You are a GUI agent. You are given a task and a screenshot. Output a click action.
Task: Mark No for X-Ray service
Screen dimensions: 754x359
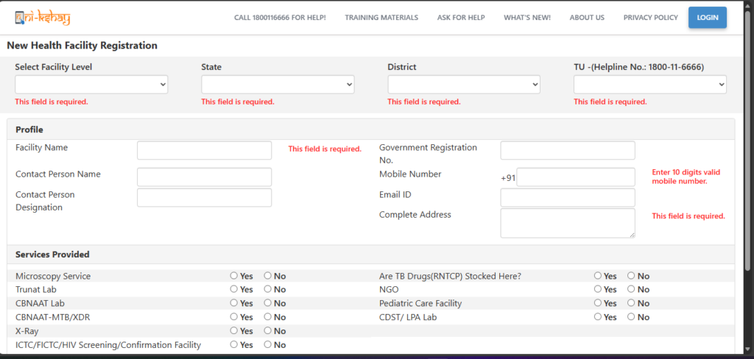pyautogui.click(x=268, y=331)
